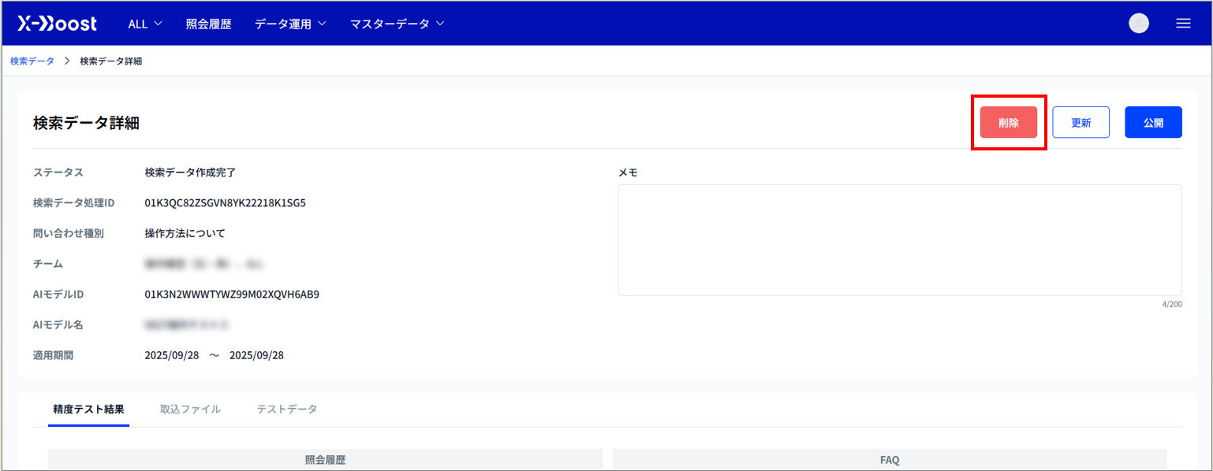This screenshot has height=471, width=1213.
Task: Click the 検索データ詳細 breadcrumb text
Action: coord(111,61)
